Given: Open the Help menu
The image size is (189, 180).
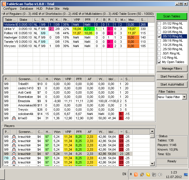Looking at the screenshot, I should coord(66,9).
